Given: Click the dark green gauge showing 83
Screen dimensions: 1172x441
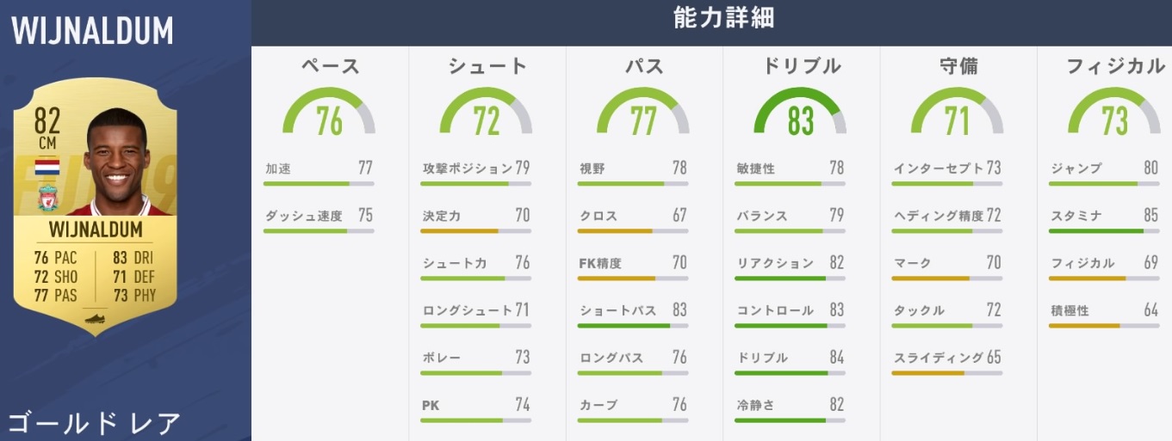Looking at the screenshot, I should [800, 113].
